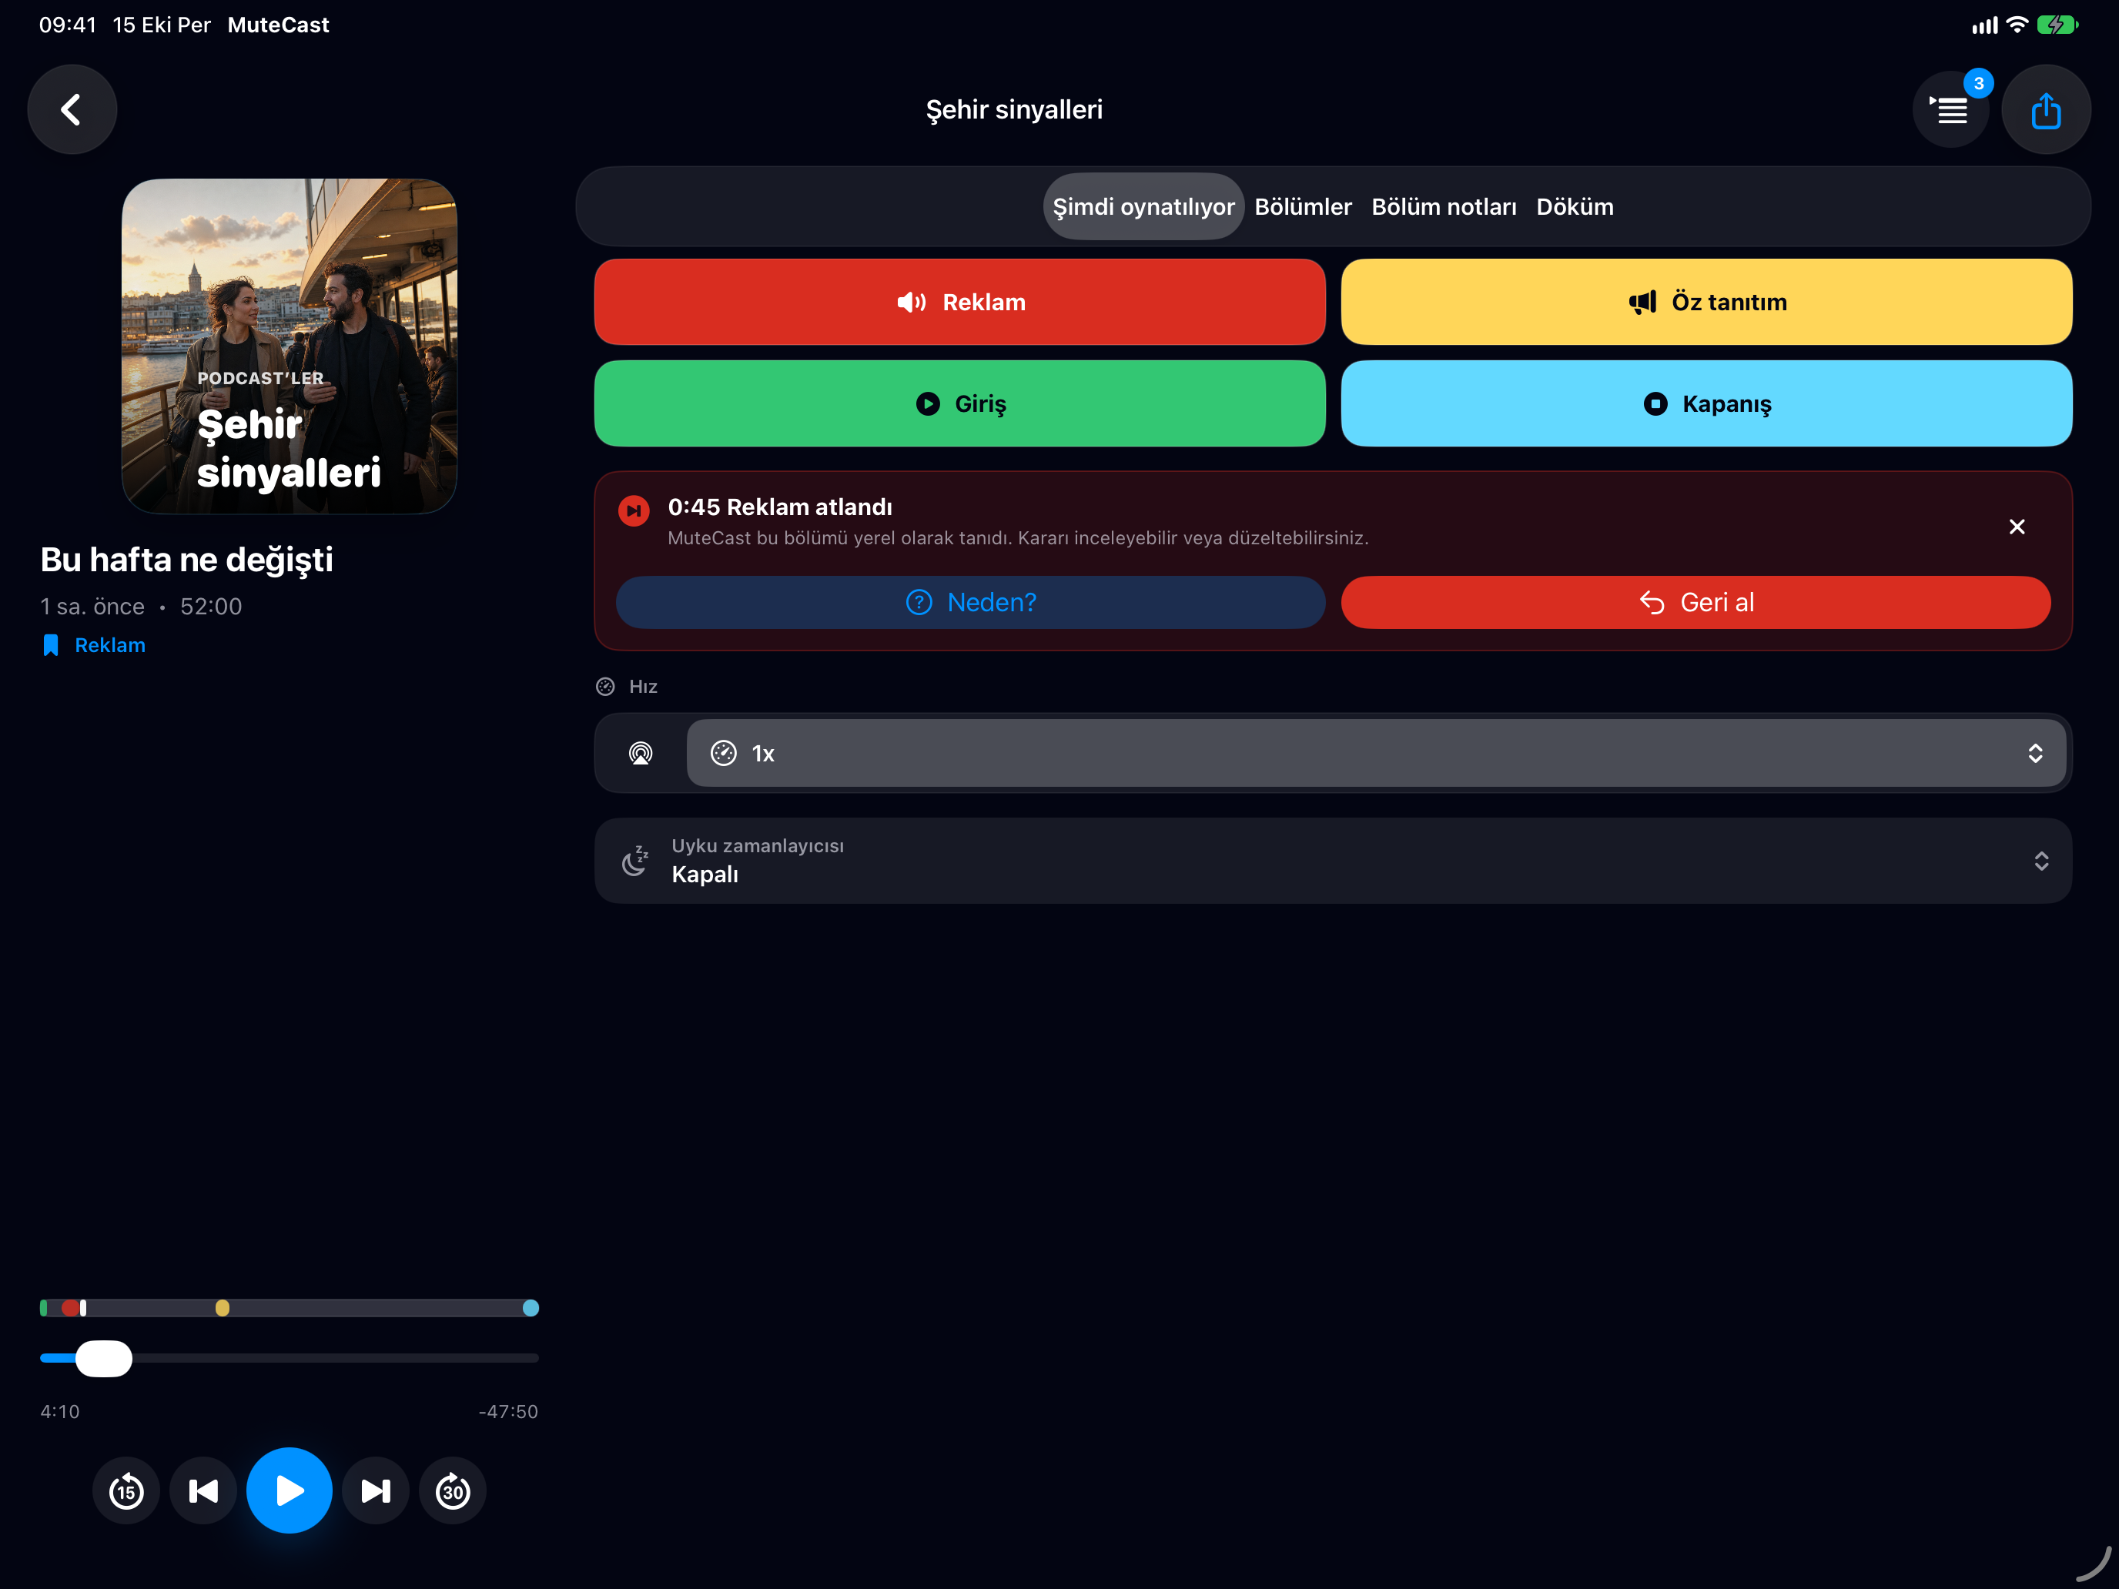This screenshot has width=2119, height=1589.
Task: Dismiss the 'Reklam atlandı' banner
Action: point(2017,527)
